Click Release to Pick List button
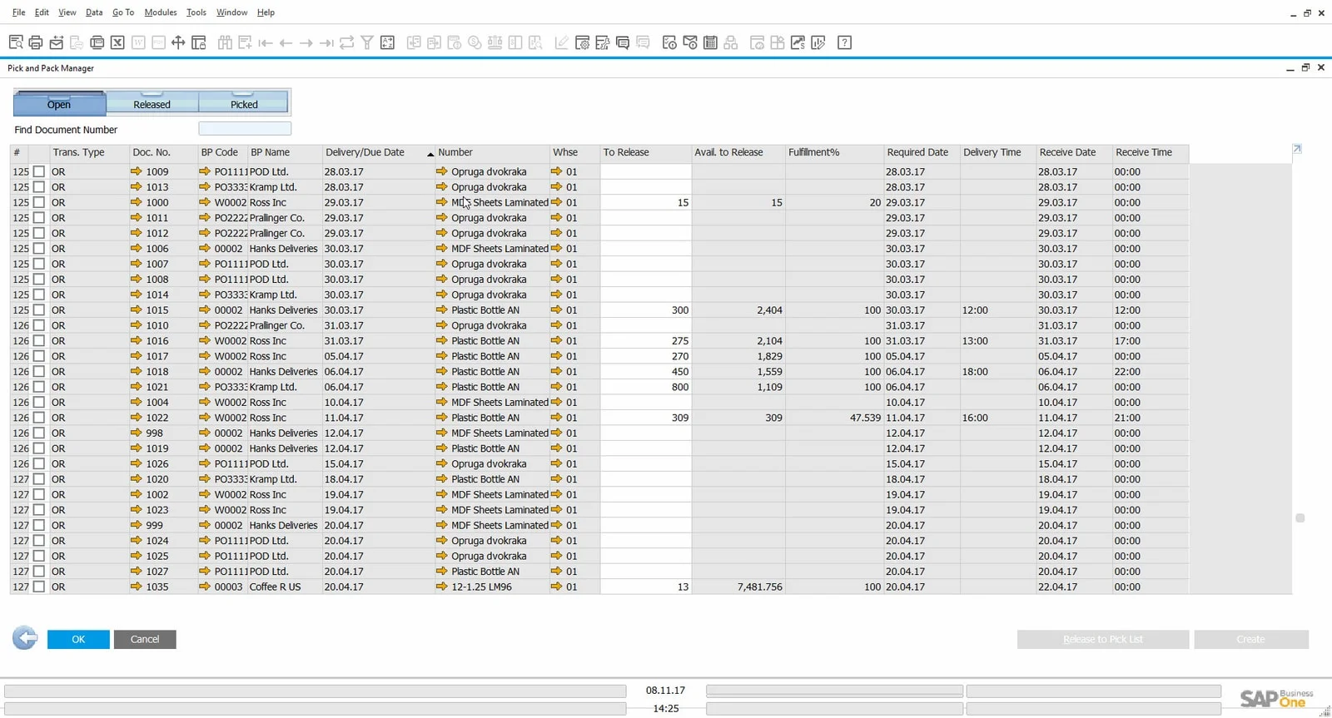1332x718 pixels. (x=1103, y=639)
